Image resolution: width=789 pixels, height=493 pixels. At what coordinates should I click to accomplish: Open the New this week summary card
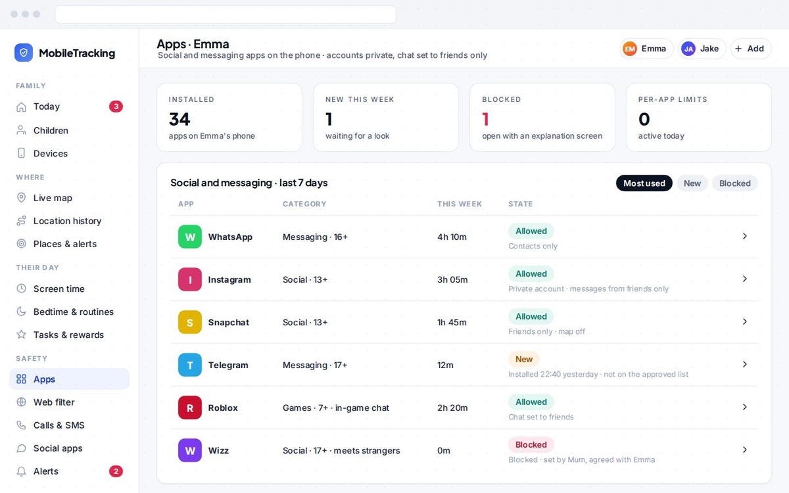point(386,117)
